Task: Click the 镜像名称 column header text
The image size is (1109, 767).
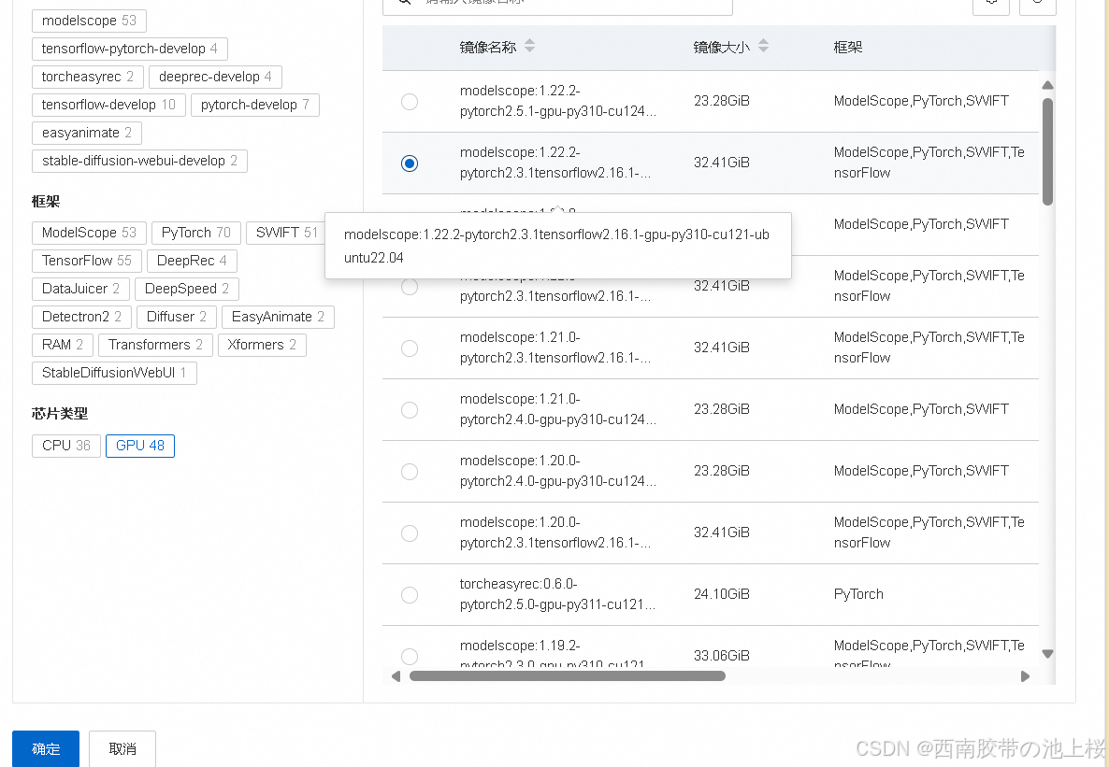Action: pos(488,48)
